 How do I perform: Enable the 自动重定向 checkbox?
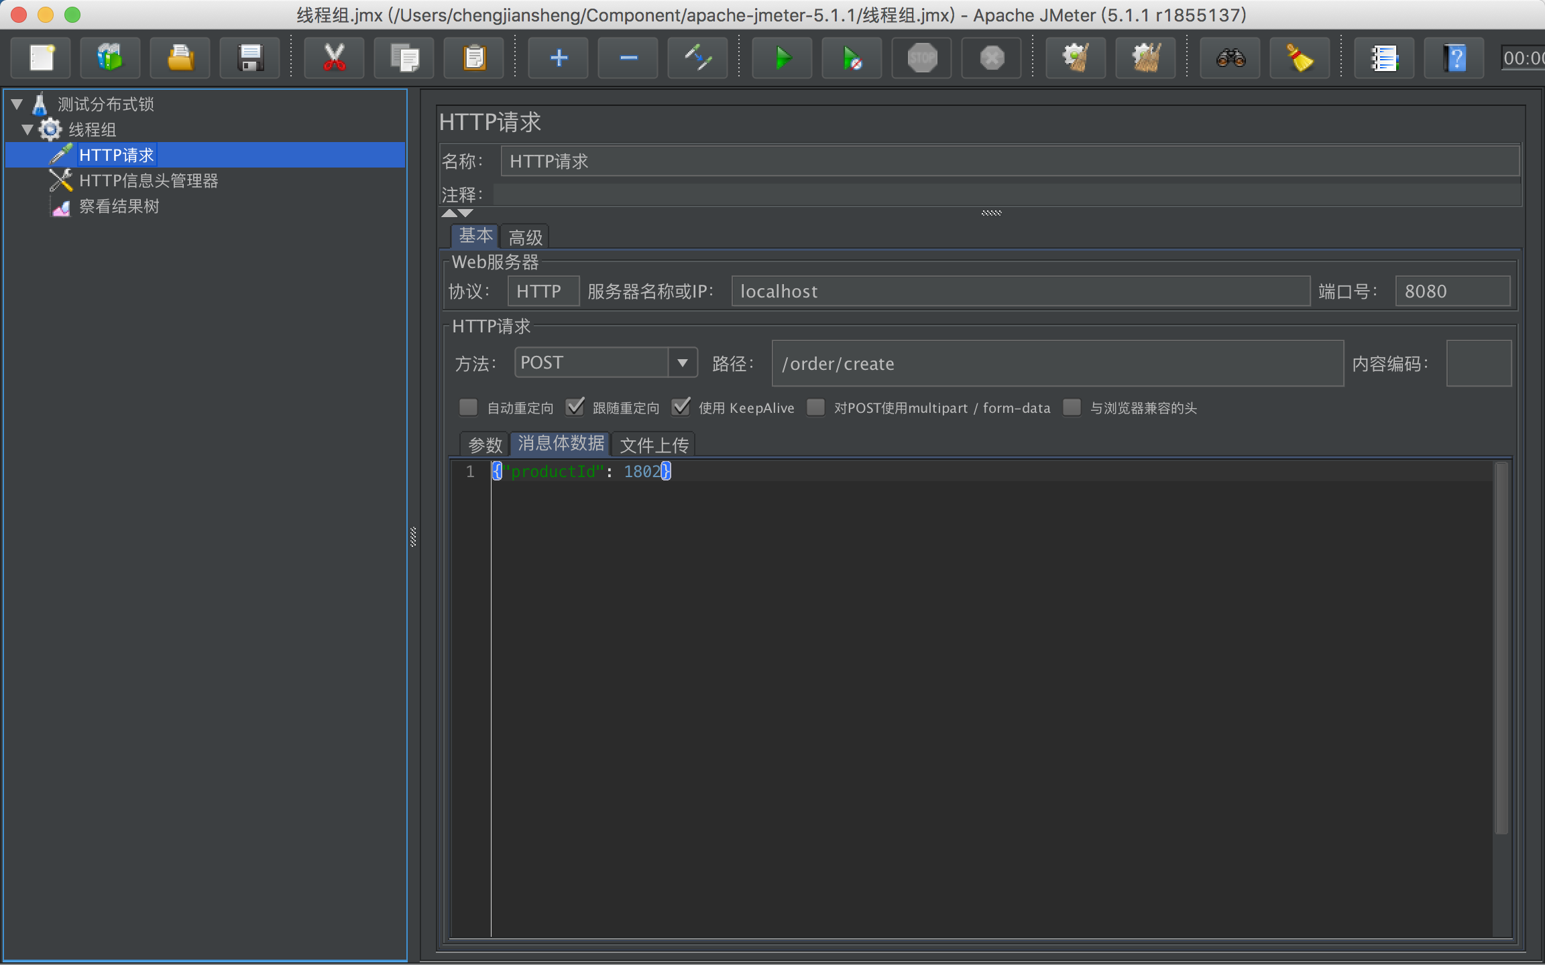(x=468, y=407)
